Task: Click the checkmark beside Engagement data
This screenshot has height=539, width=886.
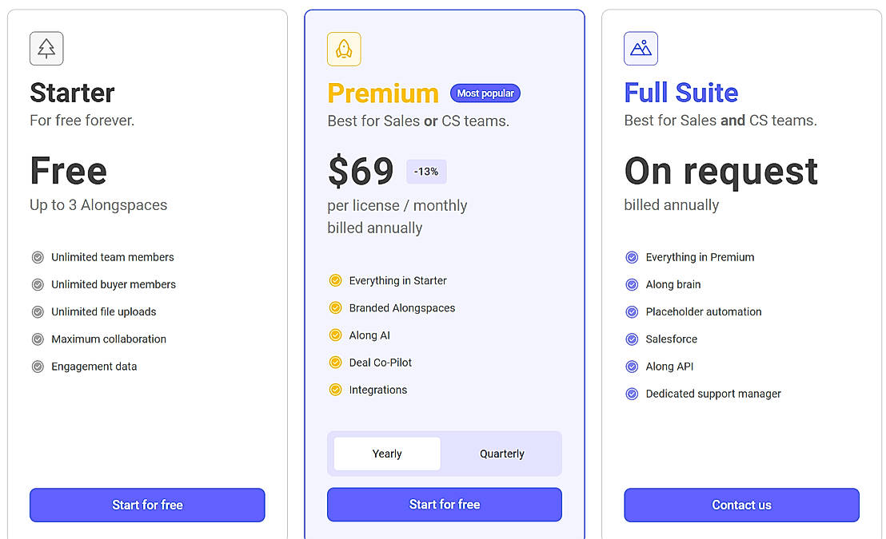Action: coord(38,367)
